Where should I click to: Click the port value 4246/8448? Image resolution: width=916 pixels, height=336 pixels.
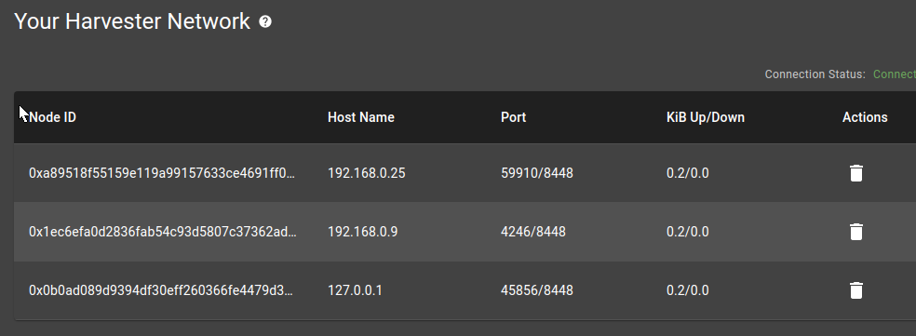tap(533, 232)
